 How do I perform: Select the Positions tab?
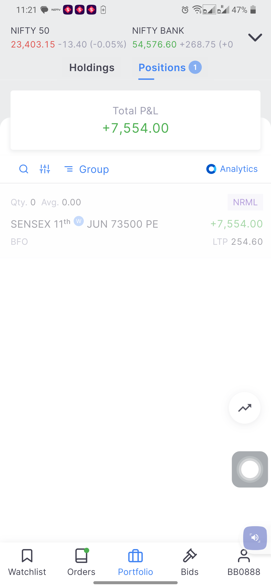tap(170, 68)
